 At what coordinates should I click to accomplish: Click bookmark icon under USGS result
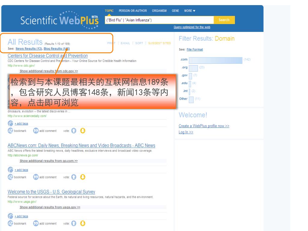pos(11,223)
